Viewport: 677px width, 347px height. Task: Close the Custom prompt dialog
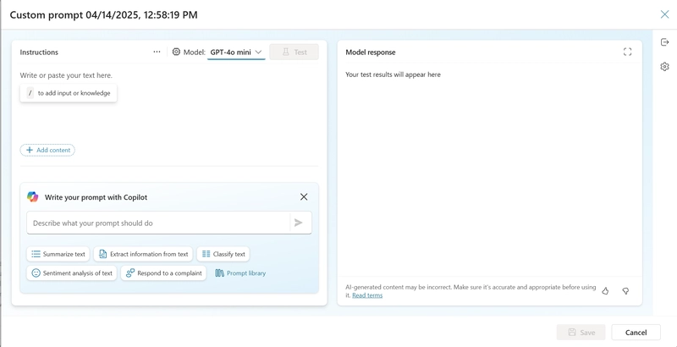pyautogui.click(x=664, y=14)
